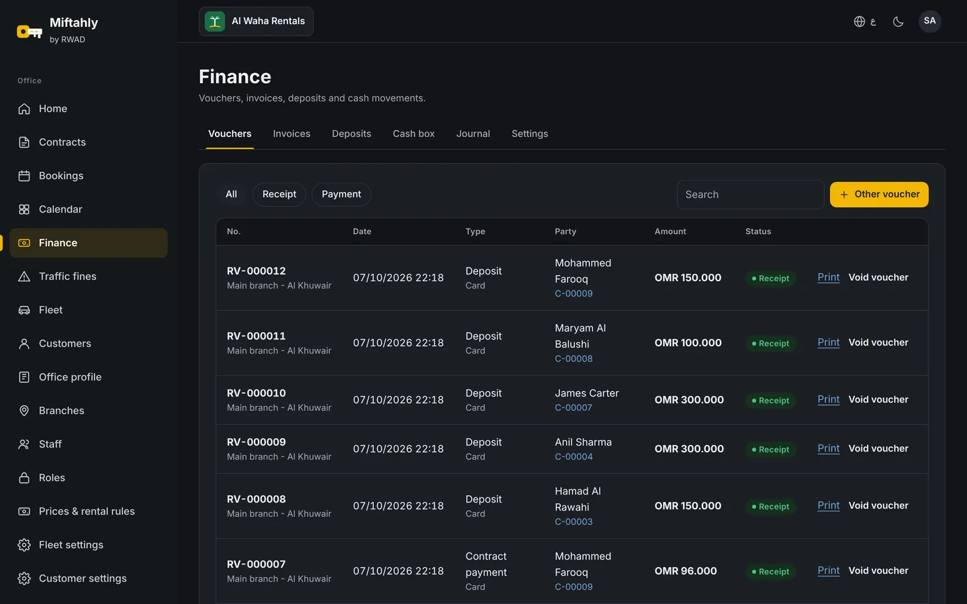Switch to the Deposits tab
Viewport: 967px width, 604px height.
[x=351, y=134]
